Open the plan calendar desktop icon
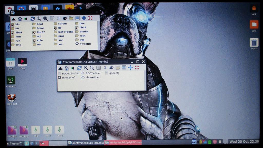 click(x=10, y=64)
